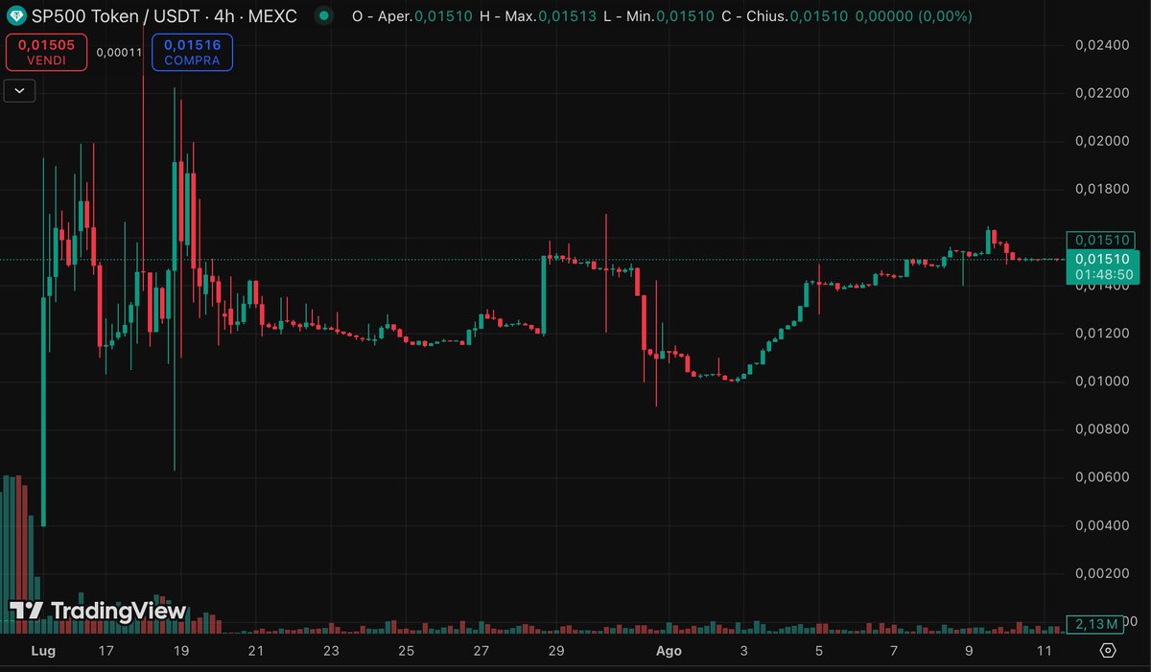The height and width of the screenshot is (672, 1151).
Task: Toggle the green market status dot
Action: pyautogui.click(x=325, y=16)
